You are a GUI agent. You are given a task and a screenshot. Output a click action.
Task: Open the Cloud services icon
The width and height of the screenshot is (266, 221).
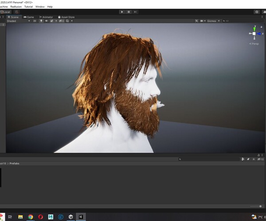[264, 12]
